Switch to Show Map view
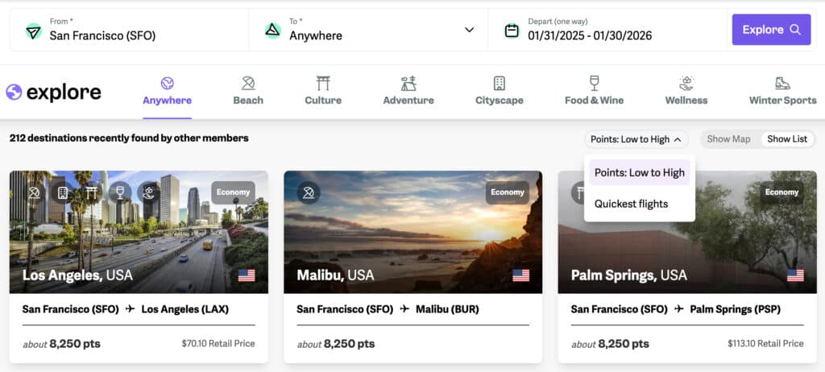The width and height of the screenshot is (825, 372). (728, 139)
